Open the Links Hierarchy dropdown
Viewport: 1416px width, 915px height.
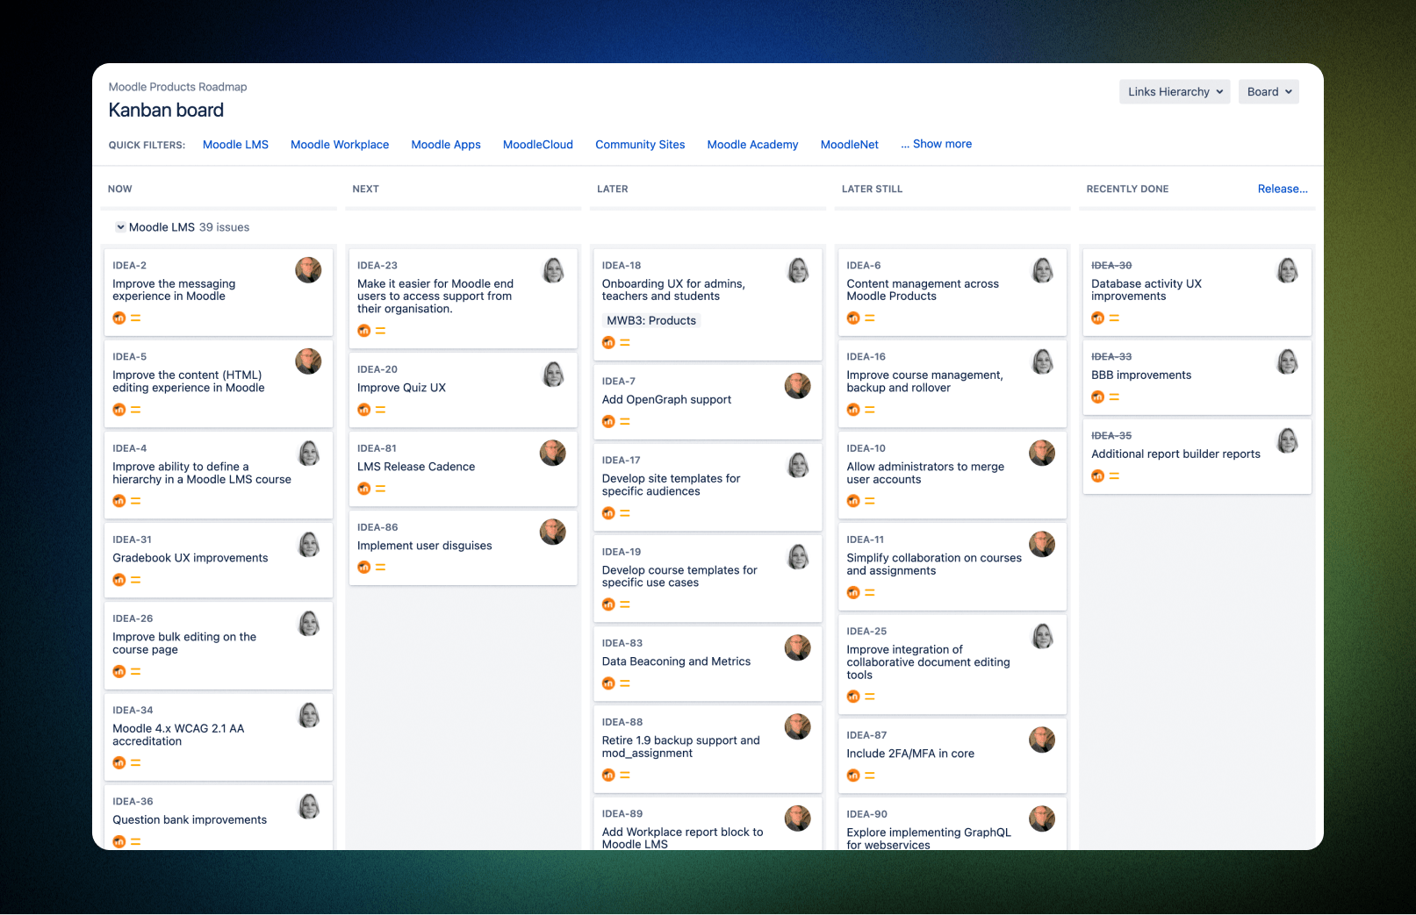click(1175, 92)
